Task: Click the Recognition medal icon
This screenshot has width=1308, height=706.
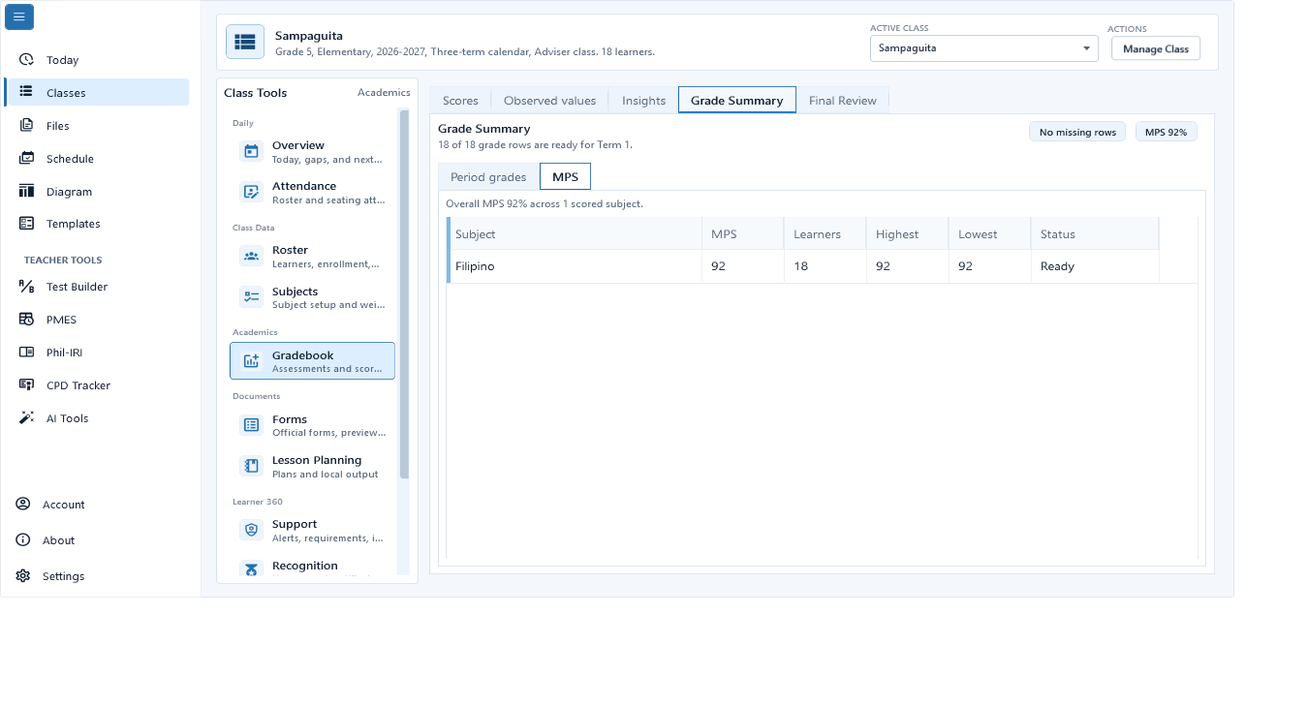Action: tap(252, 570)
